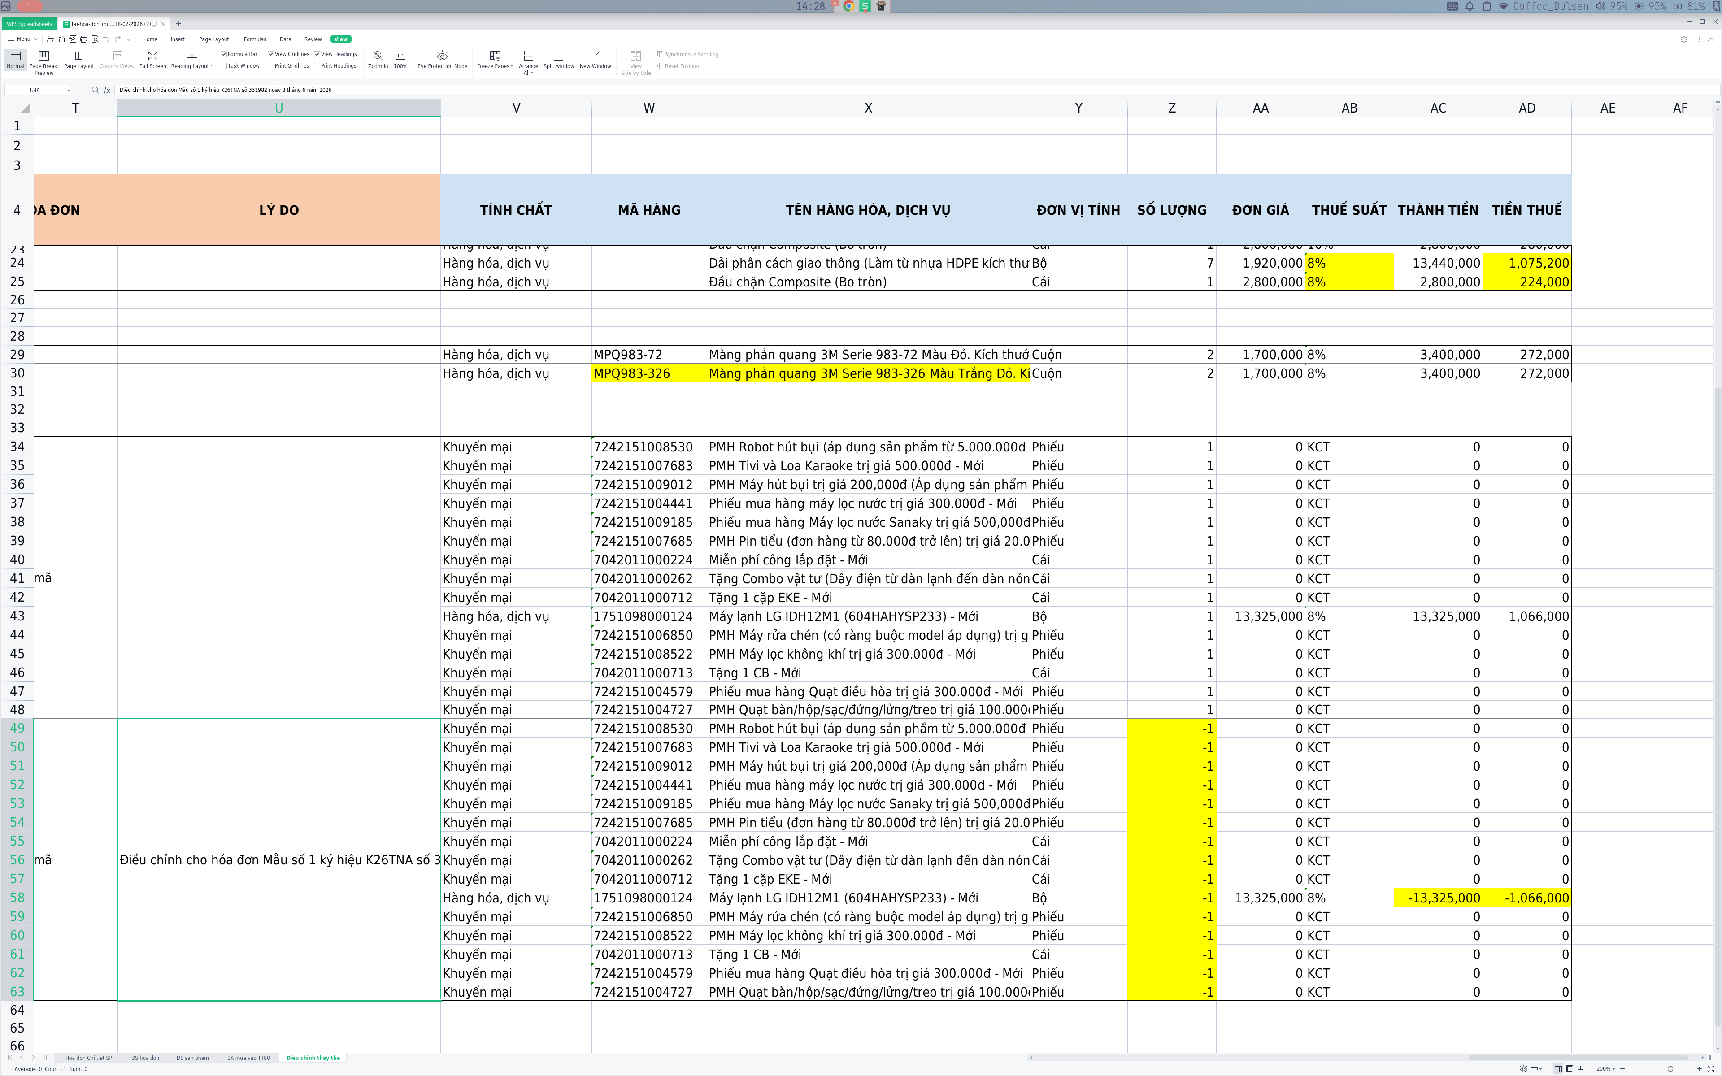The height and width of the screenshot is (1076, 1722).
Task: Click the print icon in quick toolbar
Action: 83,39
